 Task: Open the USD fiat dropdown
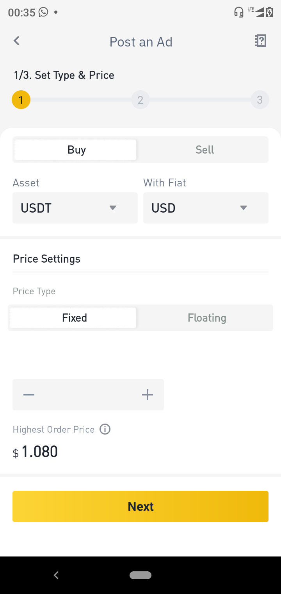[x=206, y=208]
